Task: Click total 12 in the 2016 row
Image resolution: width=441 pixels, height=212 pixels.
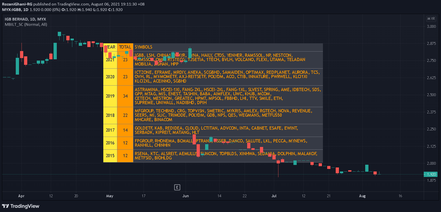Action: click(x=125, y=143)
